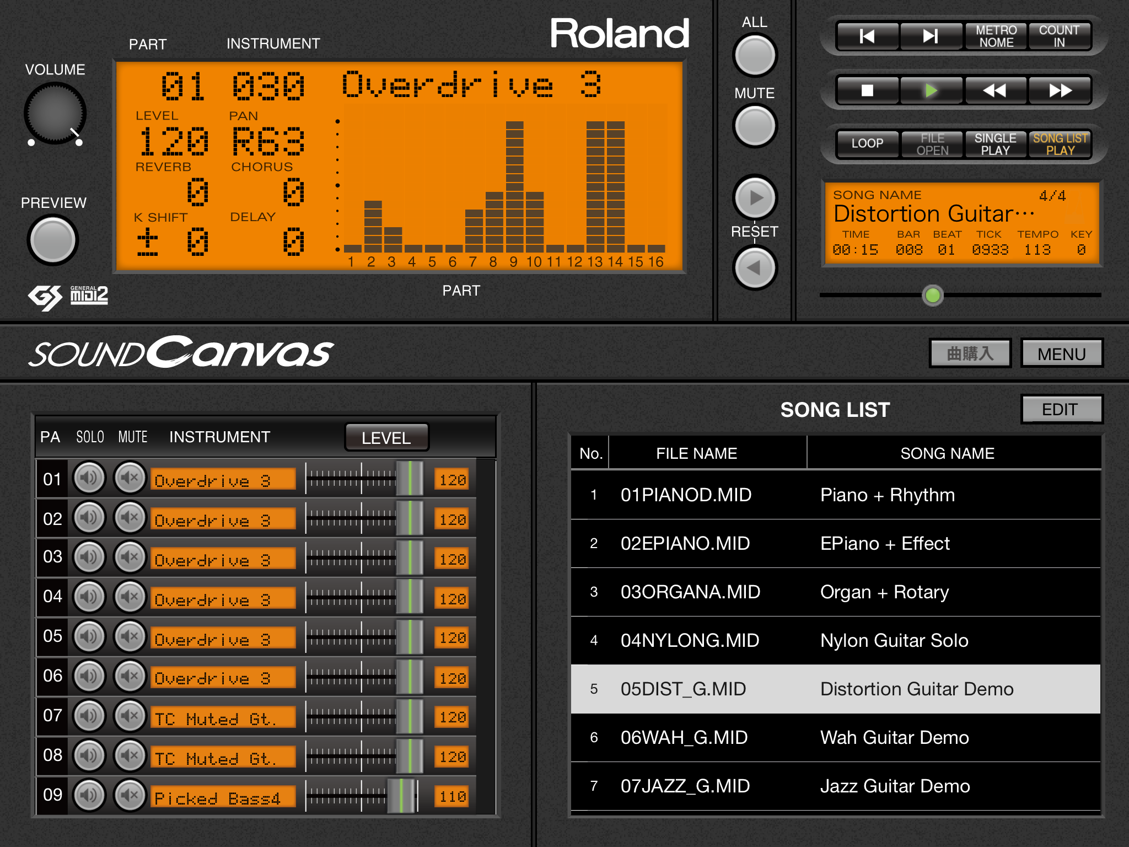Click the ALL round button

click(755, 56)
